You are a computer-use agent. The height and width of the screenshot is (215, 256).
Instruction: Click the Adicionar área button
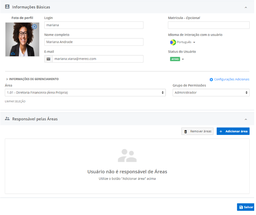(233, 131)
